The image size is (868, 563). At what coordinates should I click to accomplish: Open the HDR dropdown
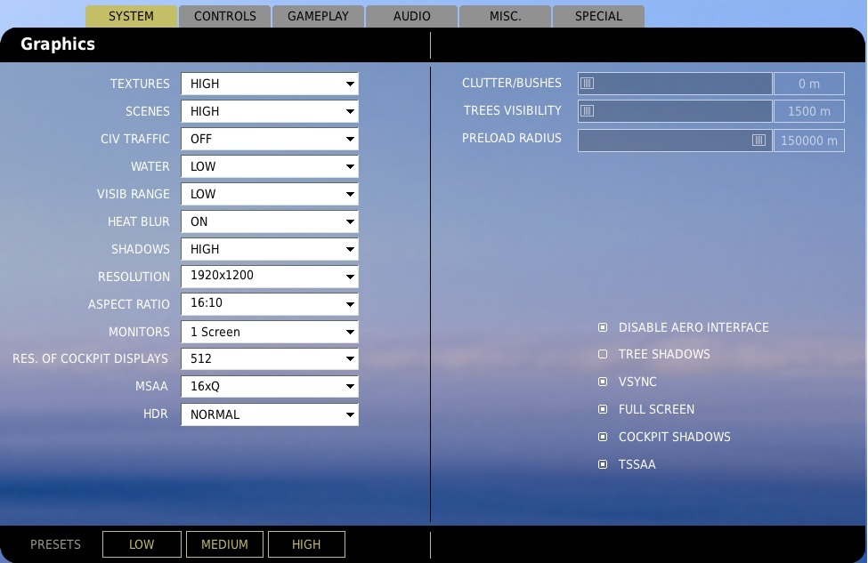[x=270, y=414]
